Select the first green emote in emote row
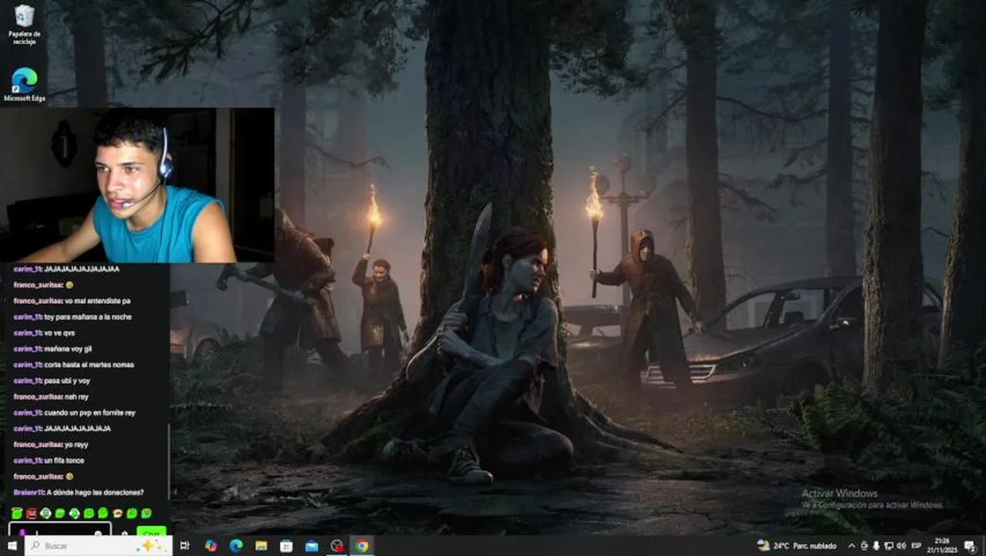Viewport: 986px width, 556px height. [x=17, y=513]
